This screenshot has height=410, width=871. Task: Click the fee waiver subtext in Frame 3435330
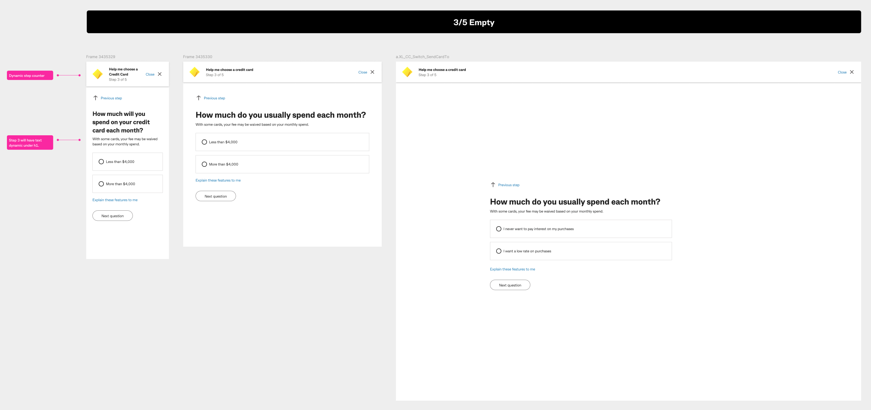tap(252, 125)
